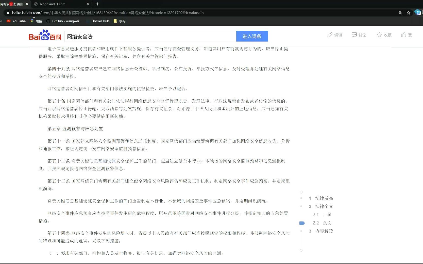The height and width of the screenshot is (264, 423).
Task: Open the 讨论 discussion bubble icon
Action: [354, 35]
